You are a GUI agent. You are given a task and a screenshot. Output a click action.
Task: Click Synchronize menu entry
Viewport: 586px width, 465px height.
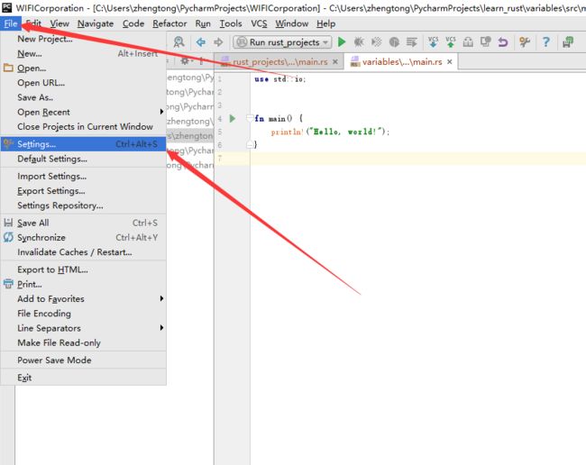tap(83, 238)
